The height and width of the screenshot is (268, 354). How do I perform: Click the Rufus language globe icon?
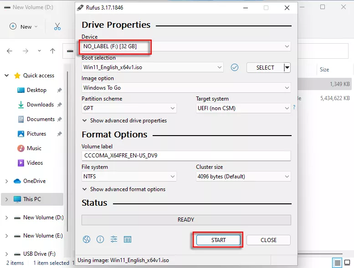[x=87, y=239]
